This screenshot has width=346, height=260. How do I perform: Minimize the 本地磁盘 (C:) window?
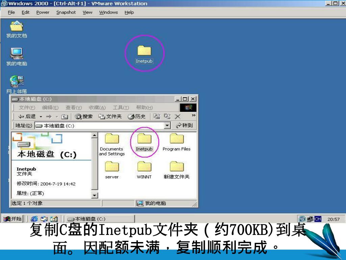(178, 99)
